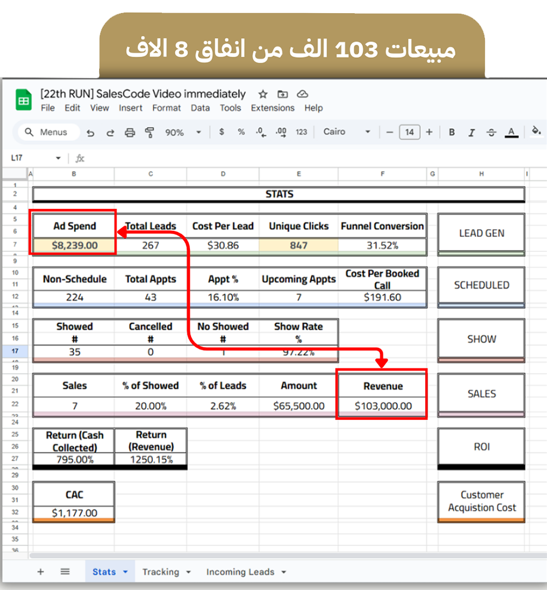Viewport: 547px width, 590px height.
Task: Open the fill color bucket picker
Action: pyautogui.click(x=536, y=131)
